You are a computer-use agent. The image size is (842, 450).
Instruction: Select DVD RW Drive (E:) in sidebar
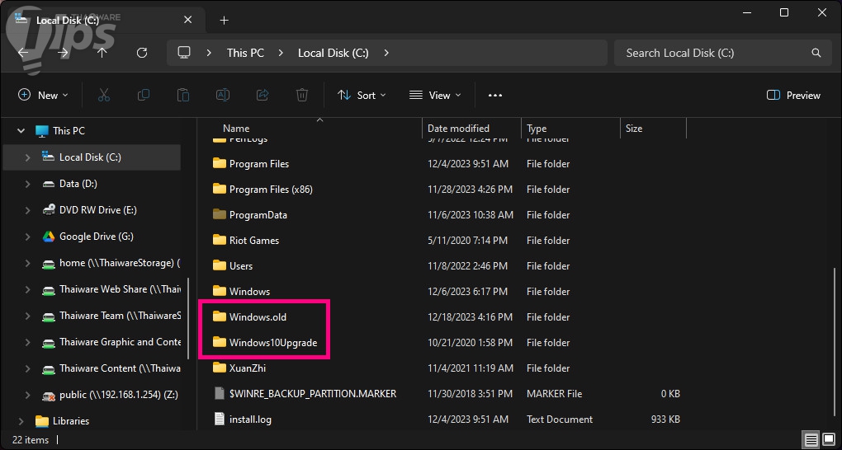click(x=98, y=210)
